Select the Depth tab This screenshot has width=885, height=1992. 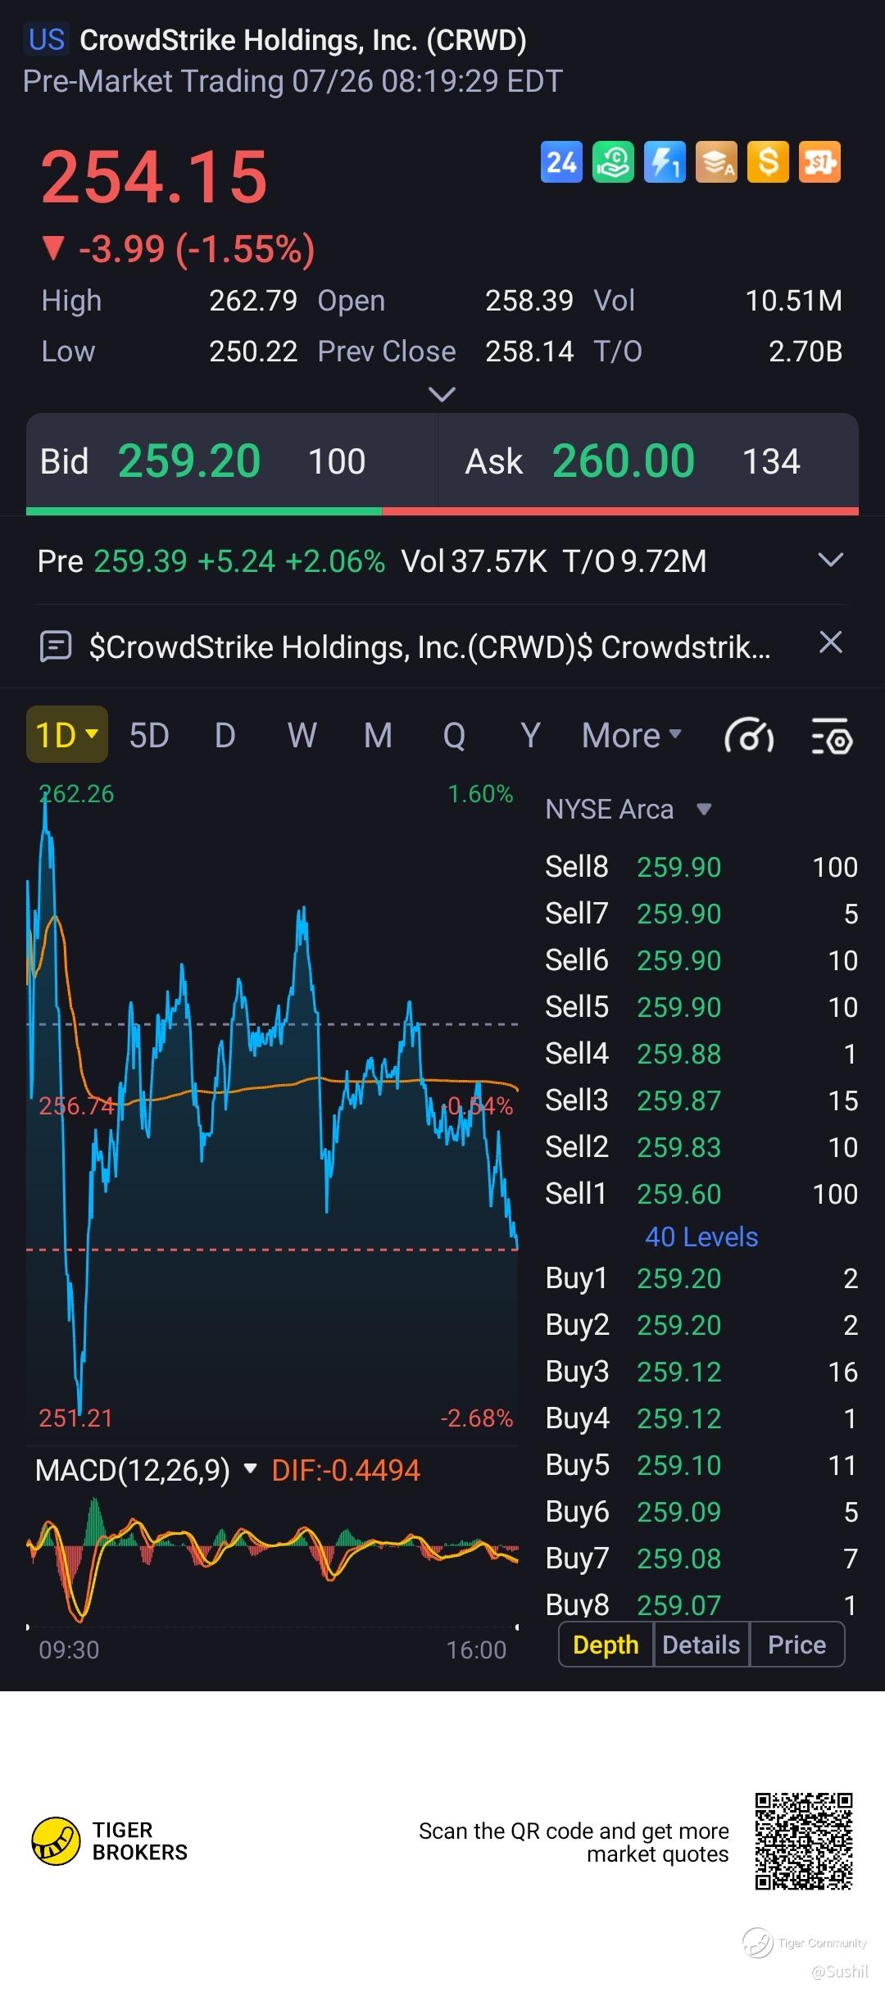(606, 1645)
